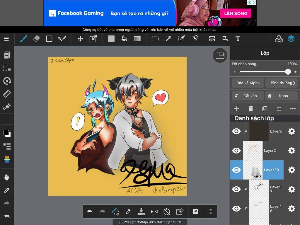Select the Selection Eraser tool
The height and width of the screenshot is (225, 300).
(194, 38)
